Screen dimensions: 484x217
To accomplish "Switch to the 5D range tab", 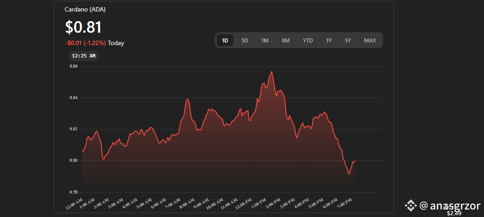I will pyautogui.click(x=245, y=40).
